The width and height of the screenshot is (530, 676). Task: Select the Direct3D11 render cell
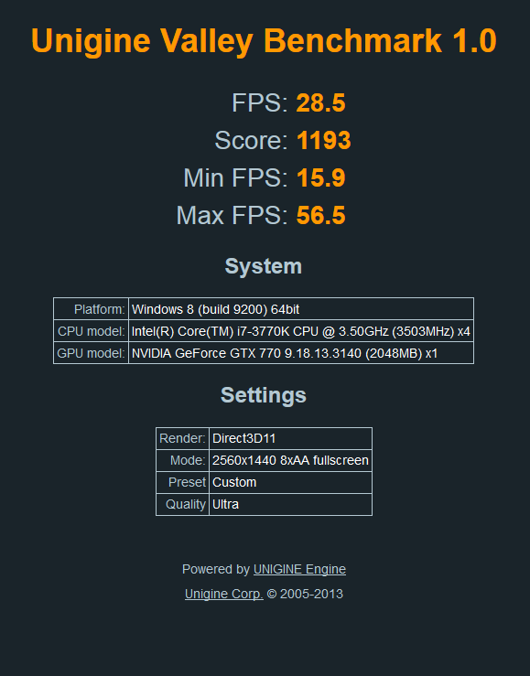(291, 438)
